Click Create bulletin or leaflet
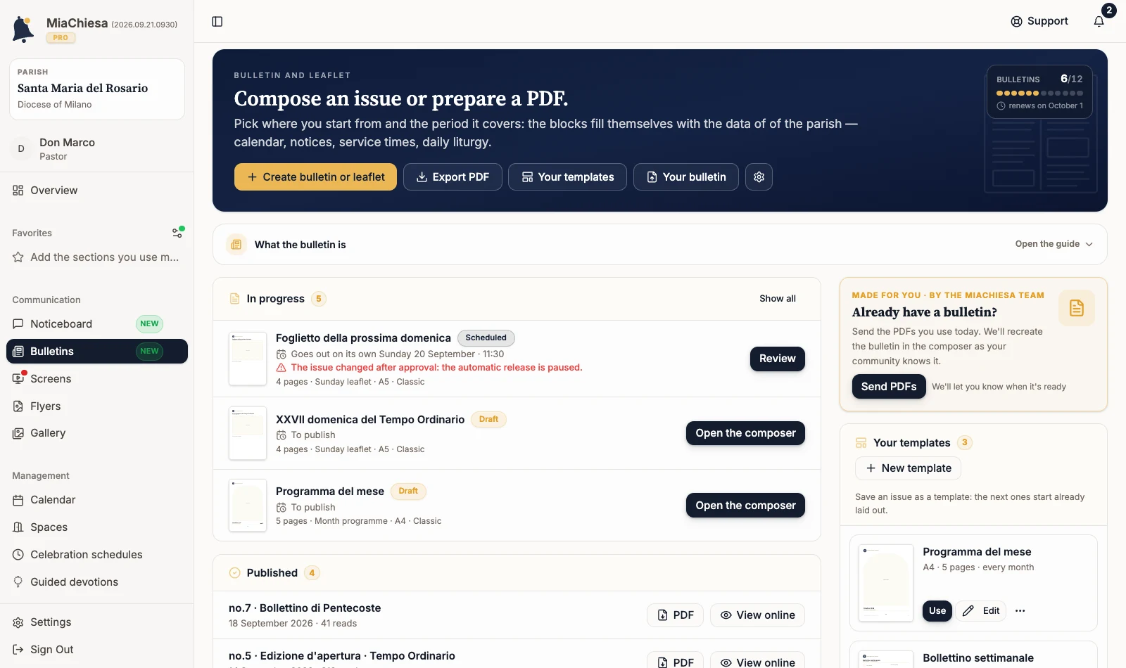The width and height of the screenshot is (1126, 668). (315, 177)
